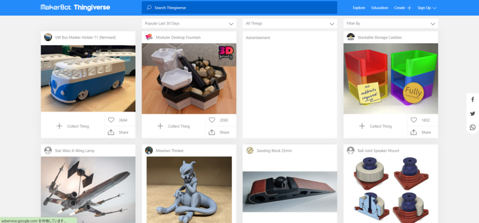Click the Ball Joint Speaker Mount author avatar
Screen dimensions: 479x223
click(350, 151)
